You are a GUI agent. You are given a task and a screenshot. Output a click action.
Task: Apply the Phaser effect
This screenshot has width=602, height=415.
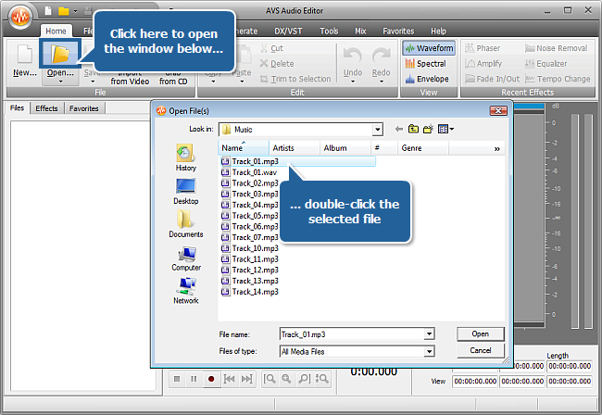483,48
